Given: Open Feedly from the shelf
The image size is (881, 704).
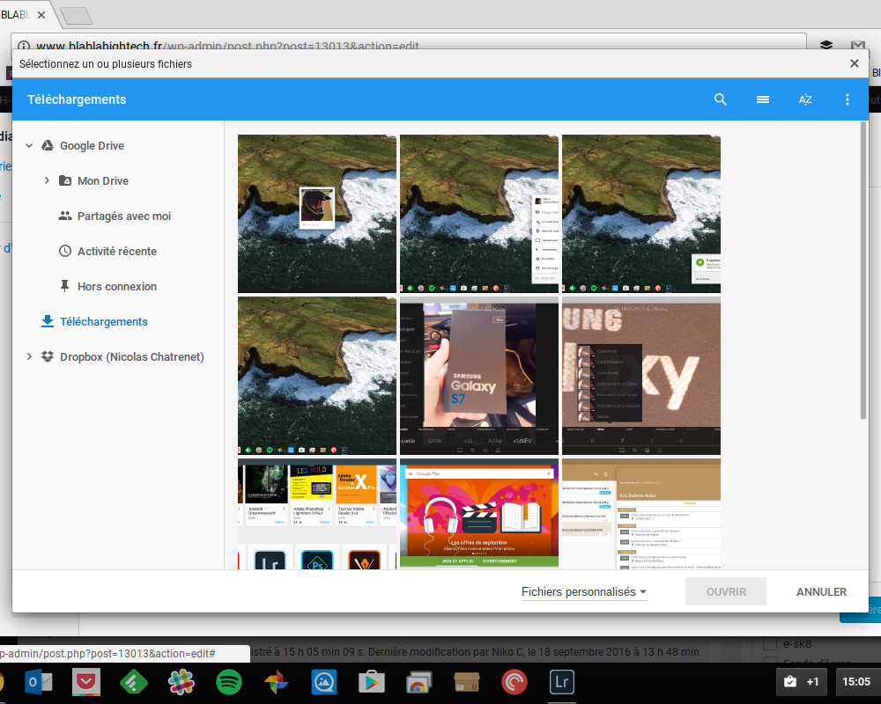Looking at the screenshot, I should (134, 682).
